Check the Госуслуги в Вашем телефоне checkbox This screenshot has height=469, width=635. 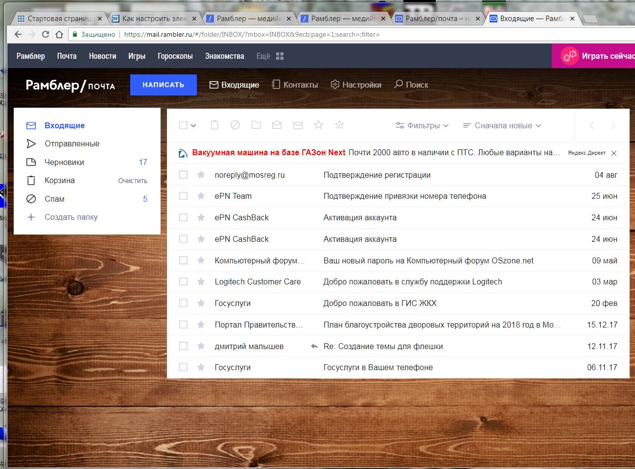pyautogui.click(x=183, y=367)
